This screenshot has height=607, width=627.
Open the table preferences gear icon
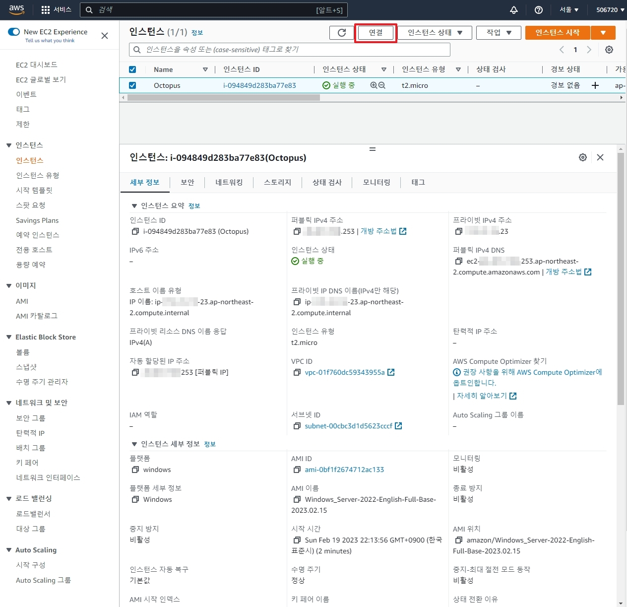coord(609,50)
